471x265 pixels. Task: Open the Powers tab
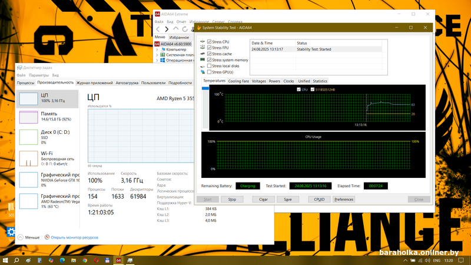[x=274, y=81]
